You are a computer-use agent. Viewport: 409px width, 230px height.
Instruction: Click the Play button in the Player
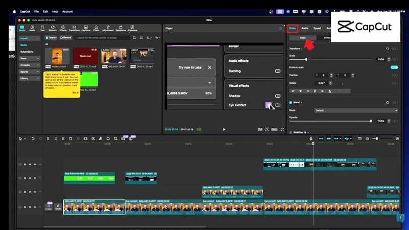click(224, 129)
